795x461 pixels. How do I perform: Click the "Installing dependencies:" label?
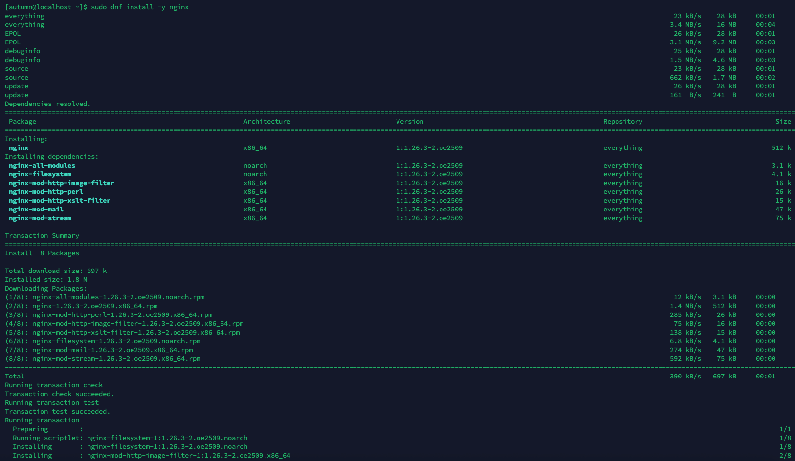52,157
